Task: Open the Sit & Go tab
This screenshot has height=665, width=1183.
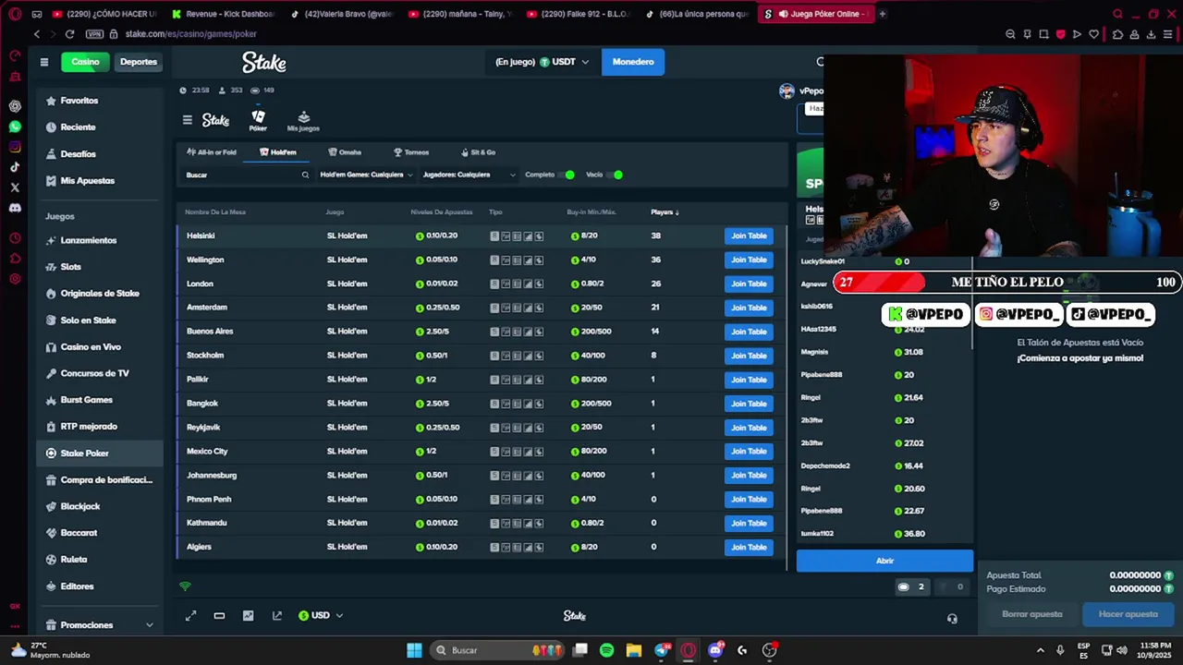Action: tap(479, 152)
